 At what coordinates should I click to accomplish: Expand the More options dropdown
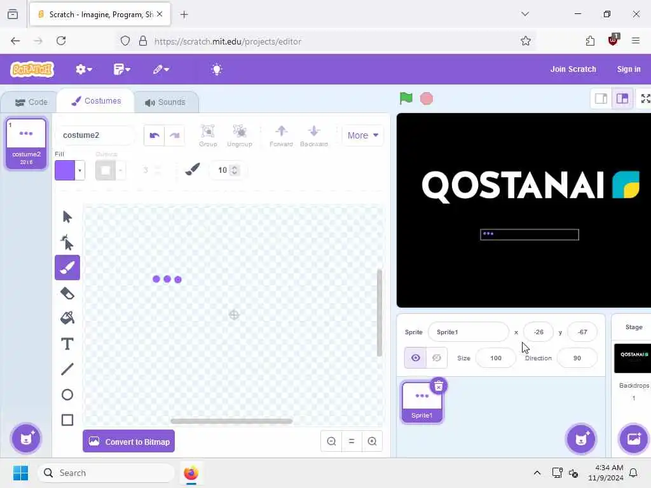[x=362, y=135]
